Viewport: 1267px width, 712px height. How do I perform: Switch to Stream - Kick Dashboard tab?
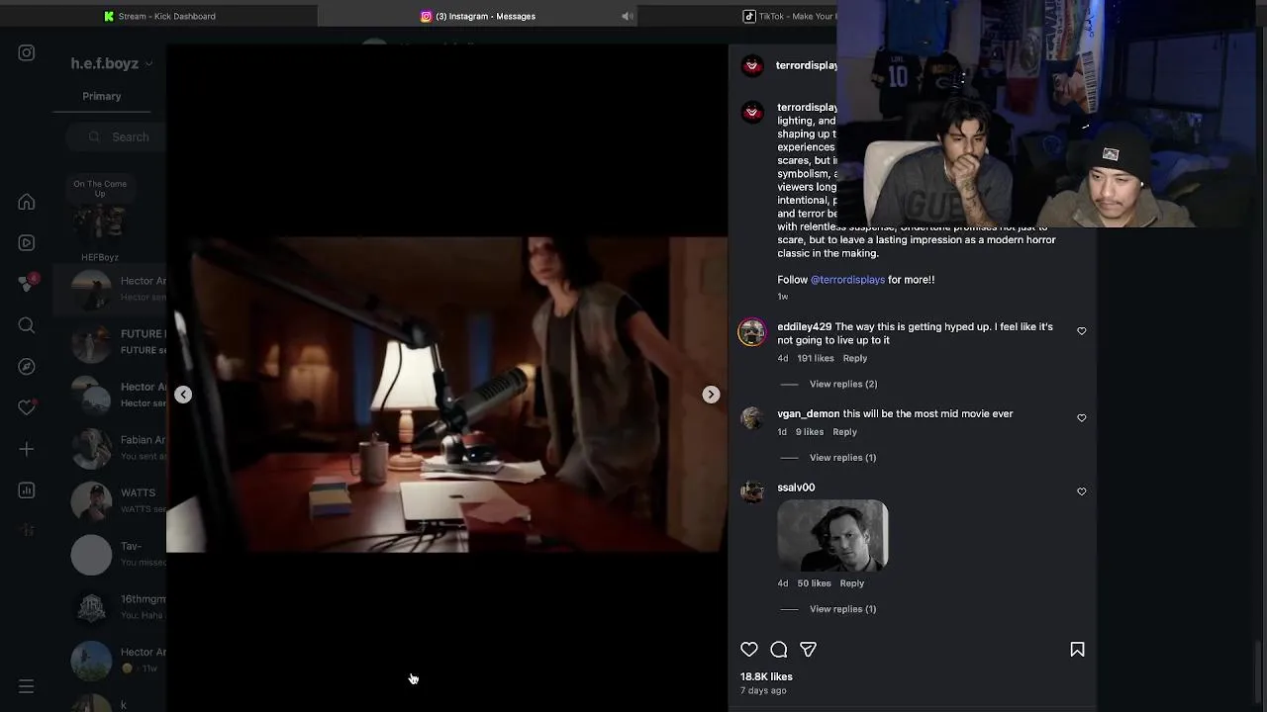pyautogui.click(x=158, y=16)
